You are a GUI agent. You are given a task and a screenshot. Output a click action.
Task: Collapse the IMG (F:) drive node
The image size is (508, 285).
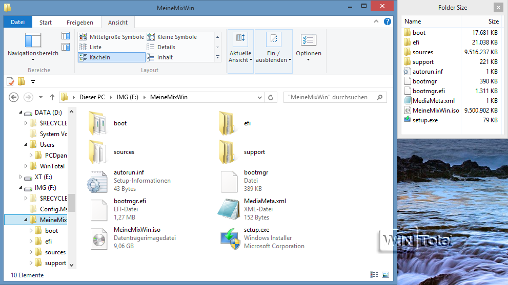(21, 188)
